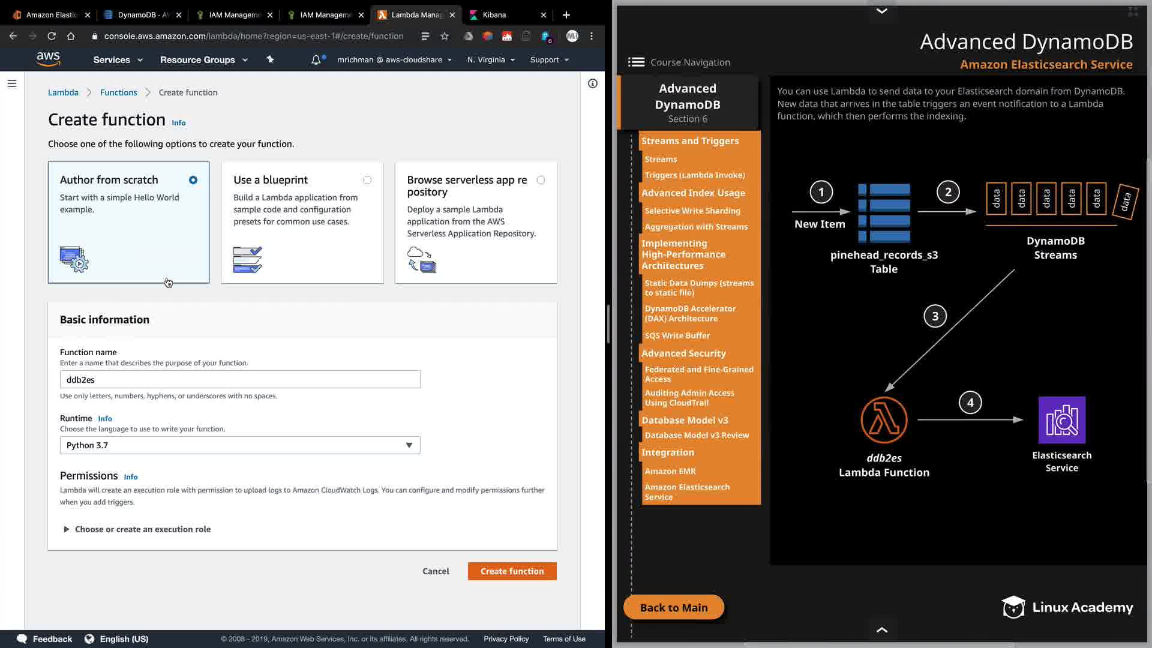
Task: Click the info circle icon at right
Action: coord(592,83)
